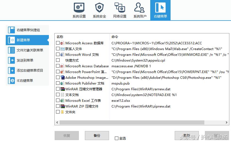Screen dimensions: 231x142
Task: Check the WinRAR ZIP 压缩文件 checkbox
Action: pyautogui.click(x=58, y=106)
